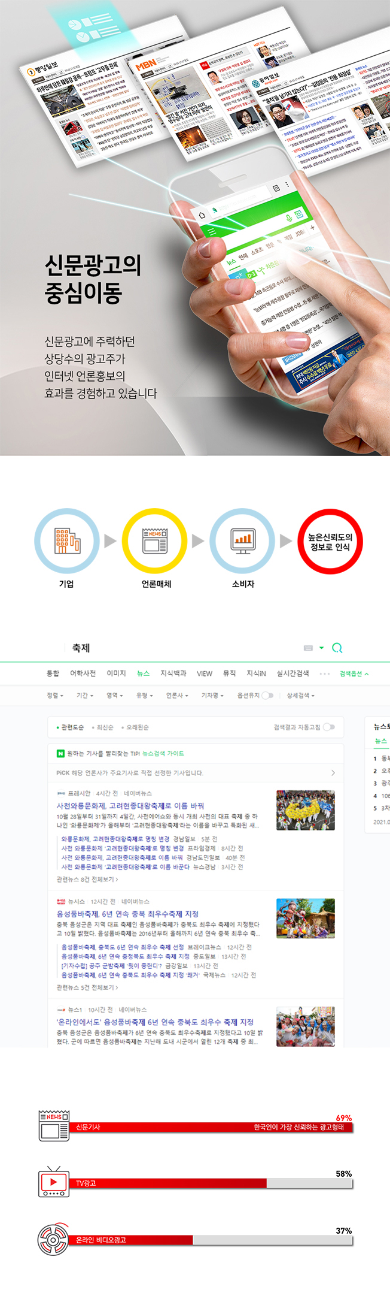
Task: Open the 사천와룡문화제 article thumbnail
Action: pos(306,810)
